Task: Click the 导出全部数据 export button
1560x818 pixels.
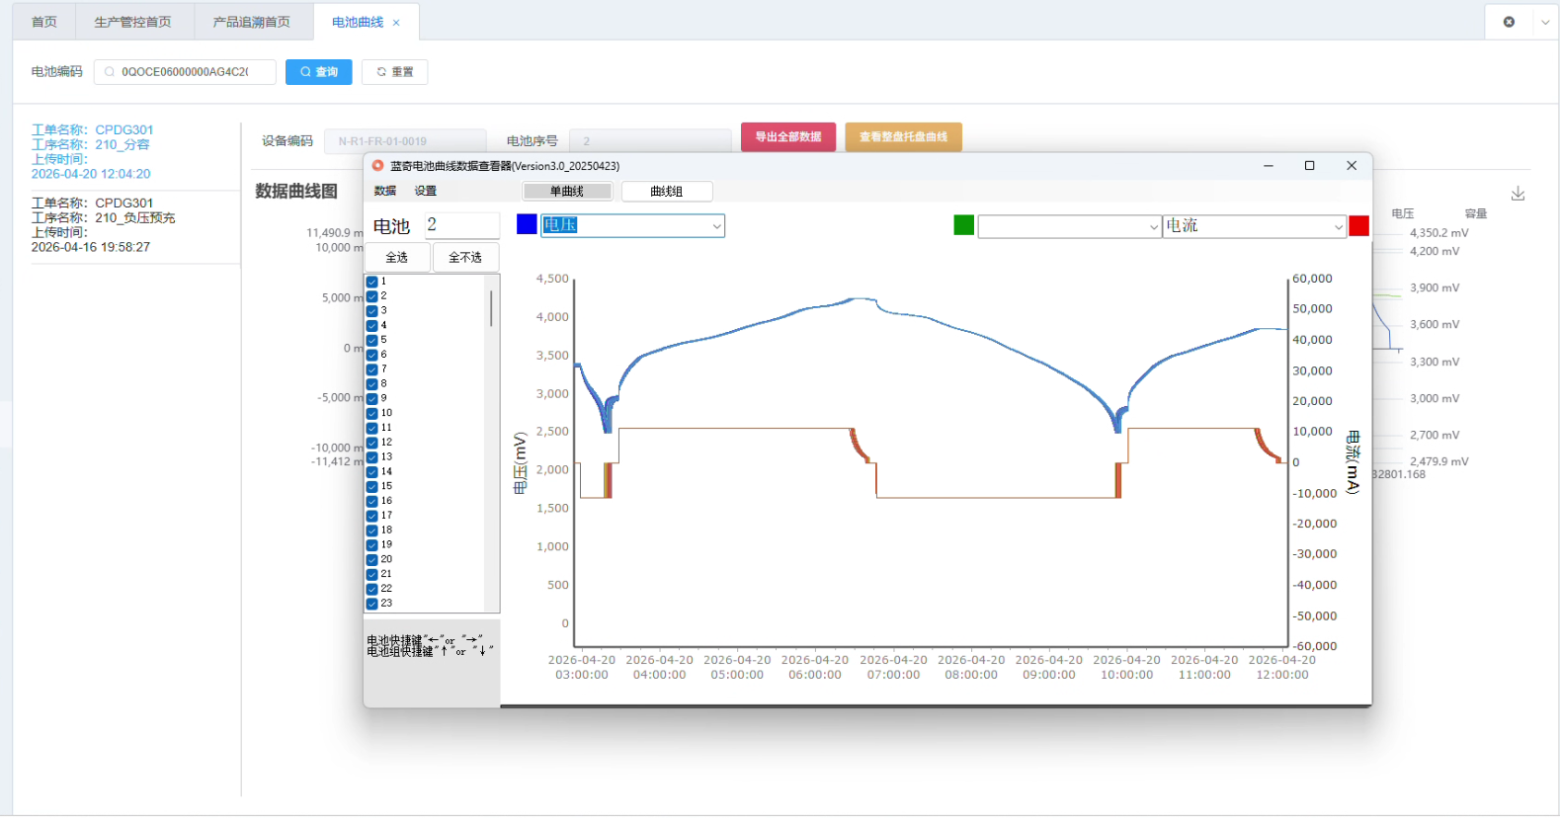Action: coord(788,137)
